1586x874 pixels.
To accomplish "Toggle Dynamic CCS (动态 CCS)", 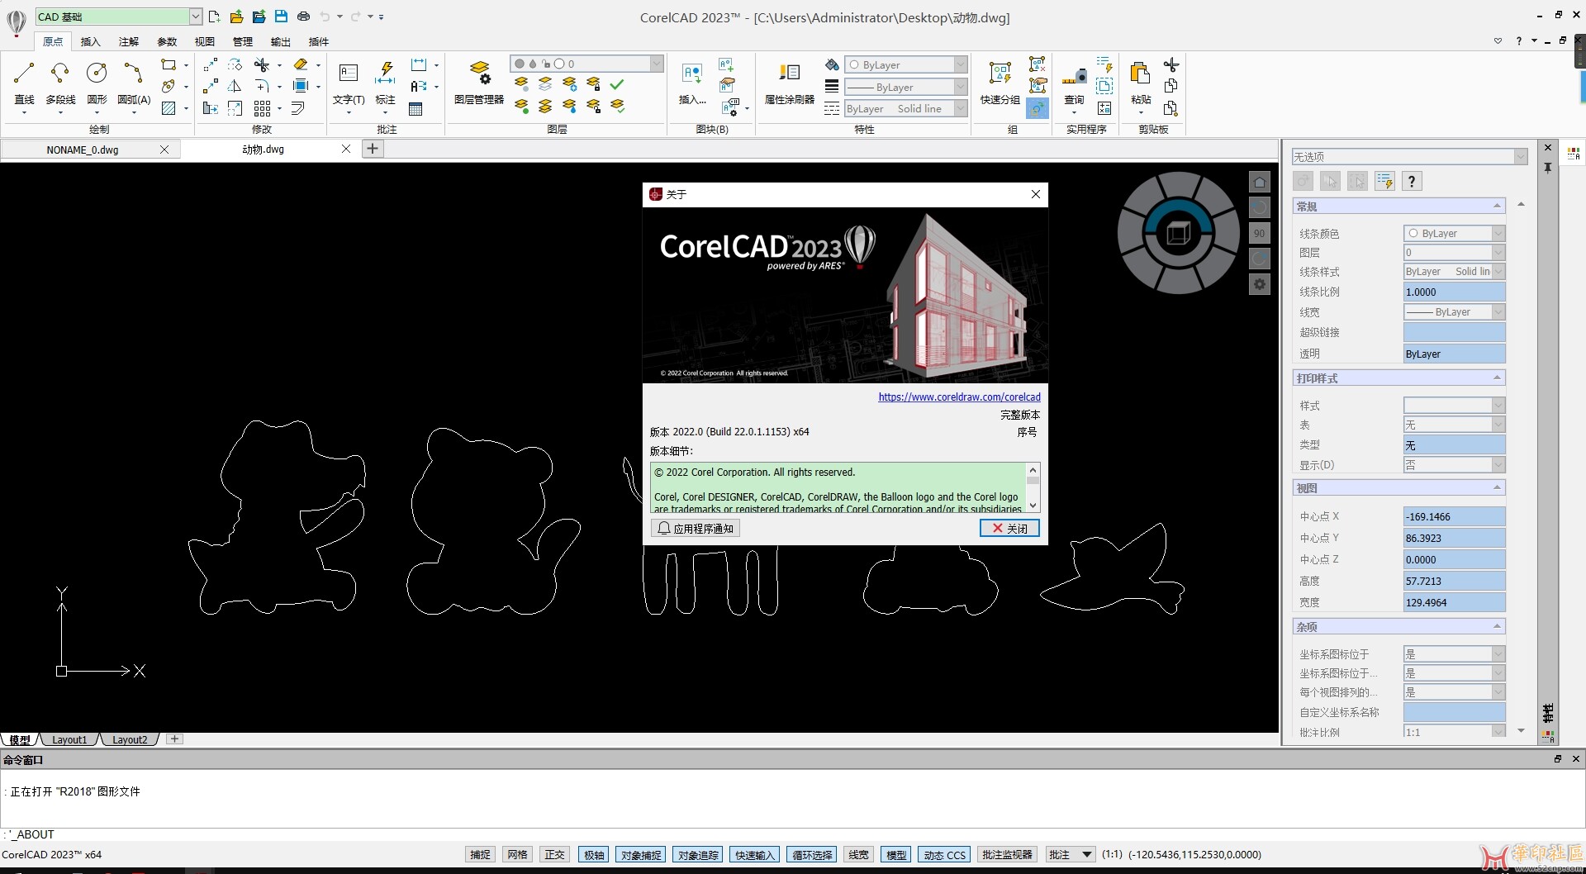I will [x=944, y=855].
